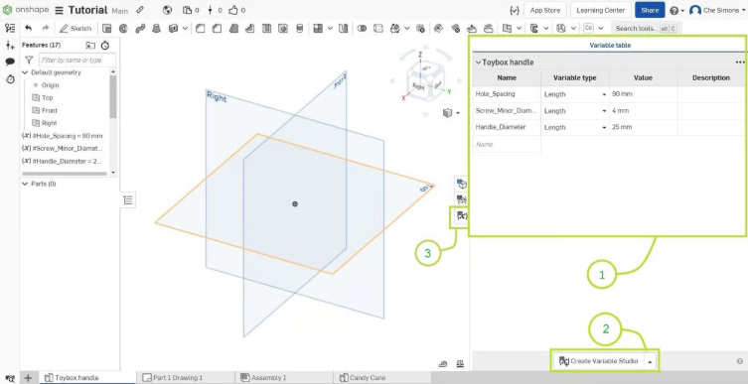Select the Transform tool
The width and height of the screenshot is (748, 384).
(394, 28)
